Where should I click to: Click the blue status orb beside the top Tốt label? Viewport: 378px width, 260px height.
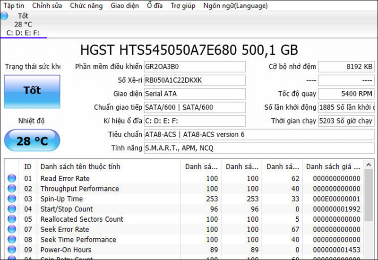pyautogui.click(x=4, y=16)
